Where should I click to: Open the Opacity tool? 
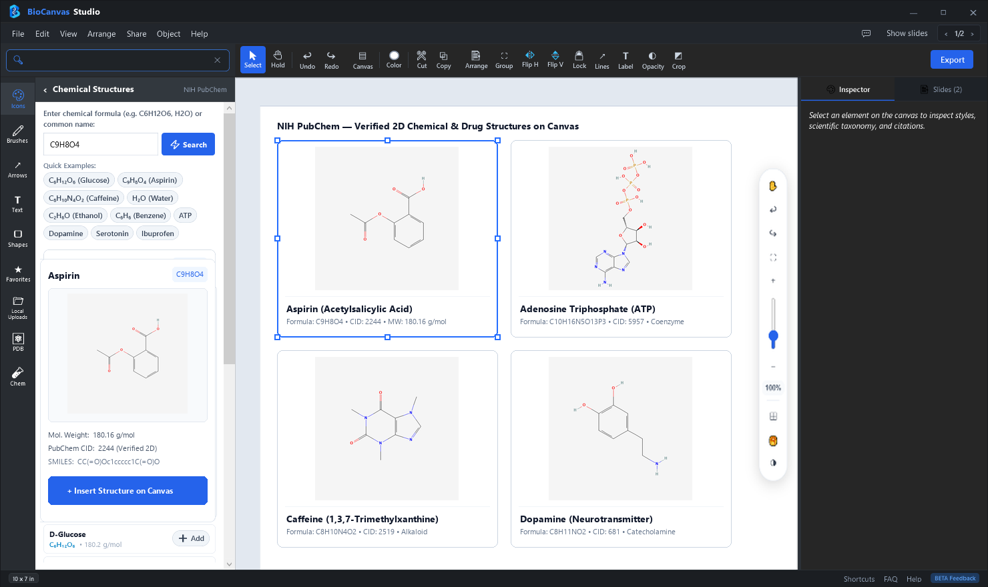pyautogui.click(x=653, y=59)
